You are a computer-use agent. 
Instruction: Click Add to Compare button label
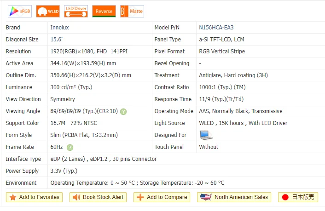pyautogui.click(x=167, y=197)
